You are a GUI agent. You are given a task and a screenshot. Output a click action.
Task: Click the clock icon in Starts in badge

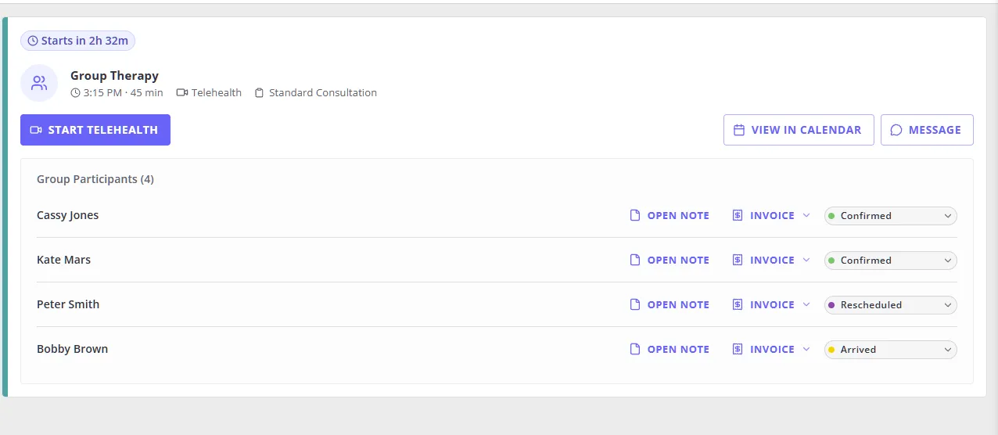pyautogui.click(x=33, y=41)
